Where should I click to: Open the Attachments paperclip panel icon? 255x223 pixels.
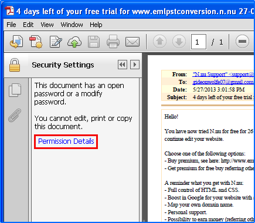(15, 115)
